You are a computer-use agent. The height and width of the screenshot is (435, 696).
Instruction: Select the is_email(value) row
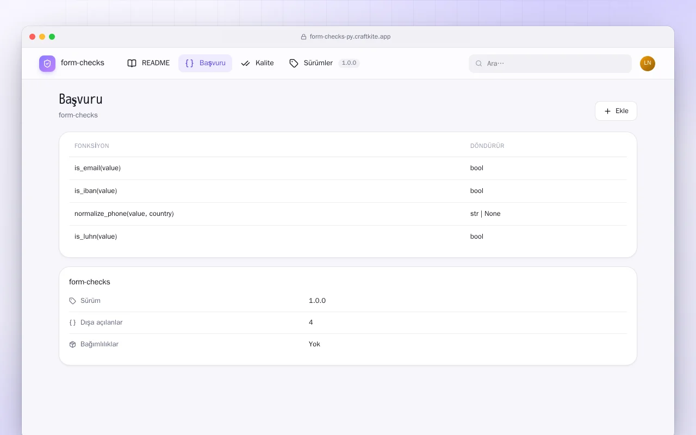click(348, 168)
